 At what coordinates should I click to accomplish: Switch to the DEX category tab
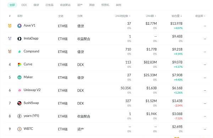24,5
